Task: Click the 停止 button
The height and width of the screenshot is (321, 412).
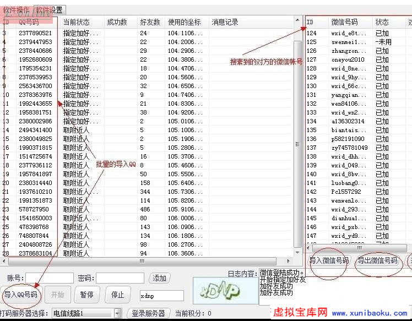Action: click(x=117, y=295)
